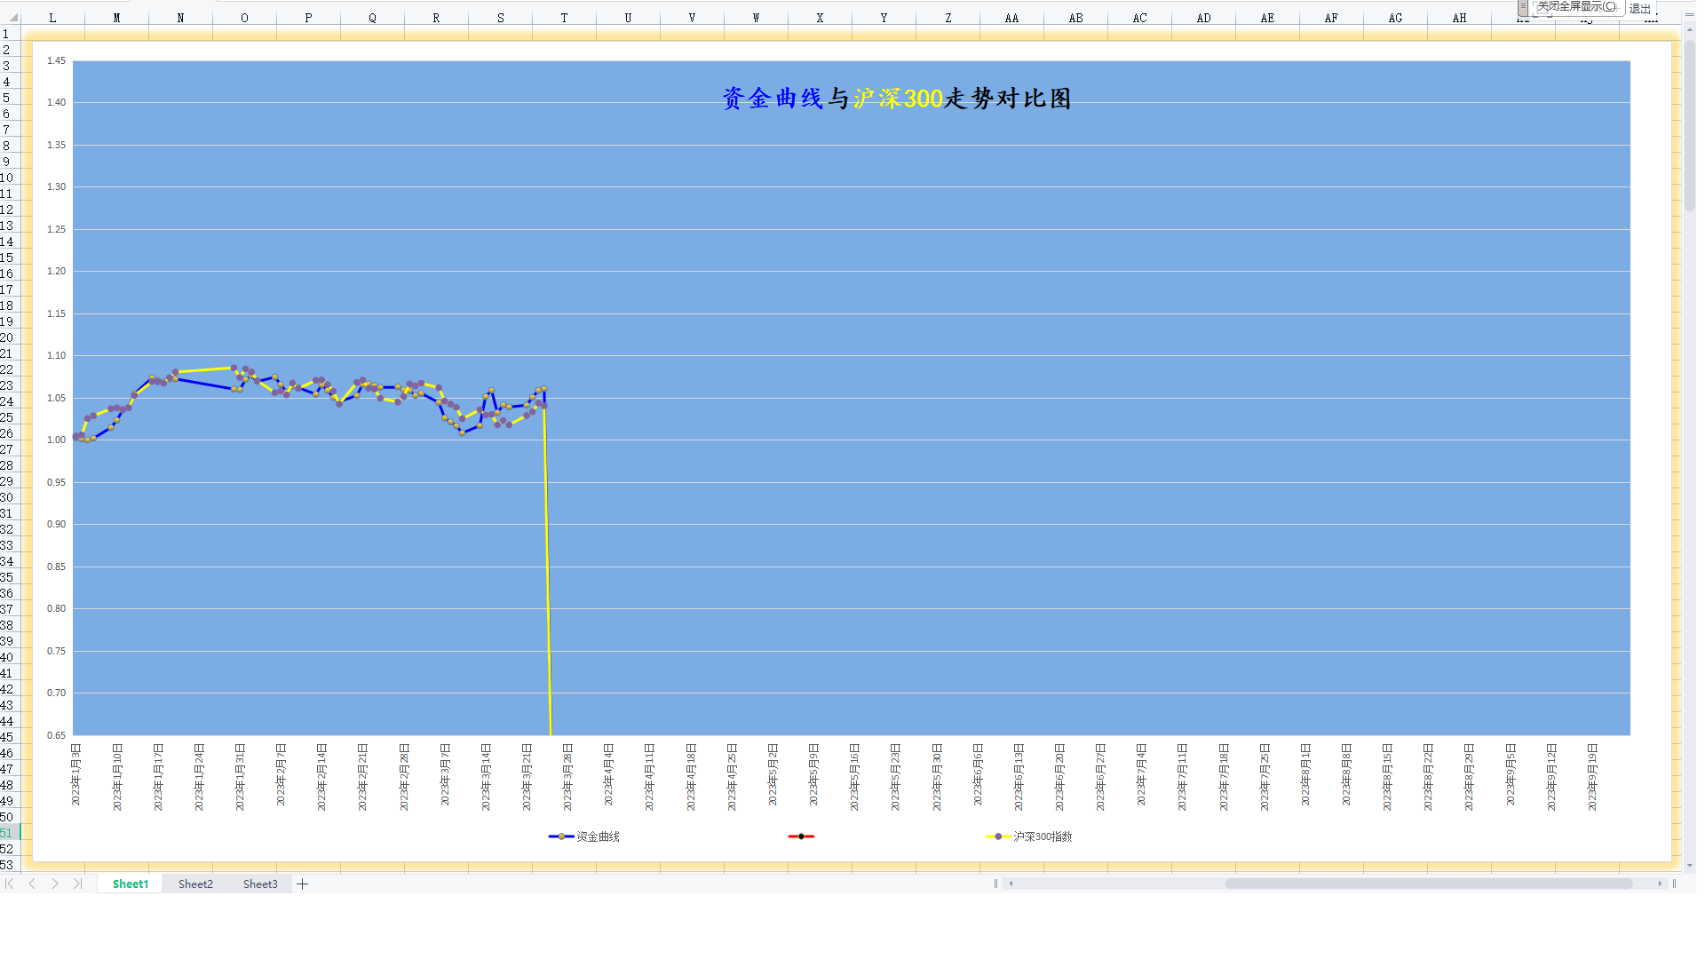Click horizontal scrollbar left arrow
The height and width of the screenshot is (959, 1705).
1011,884
